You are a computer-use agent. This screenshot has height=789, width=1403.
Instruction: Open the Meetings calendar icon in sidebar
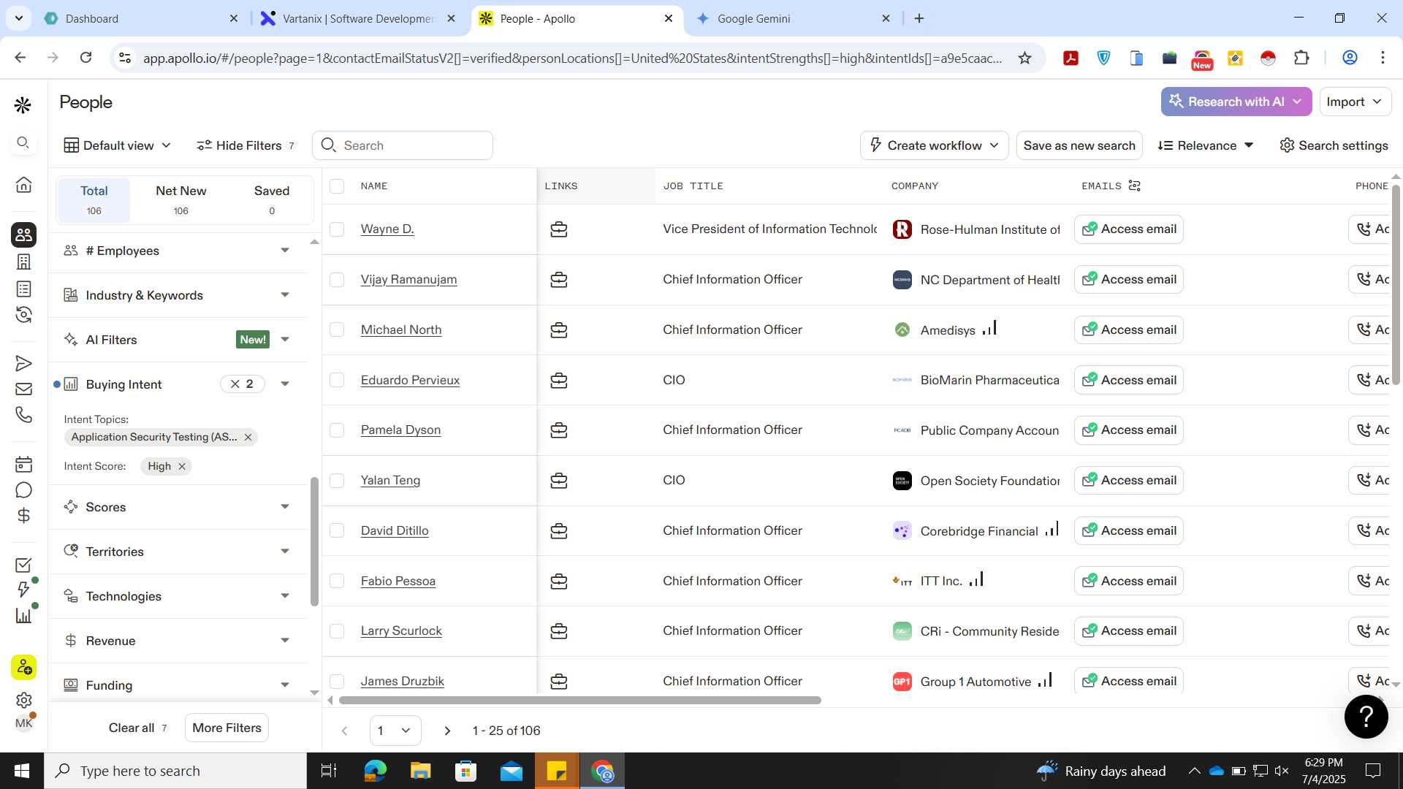[x=23, y=464]
